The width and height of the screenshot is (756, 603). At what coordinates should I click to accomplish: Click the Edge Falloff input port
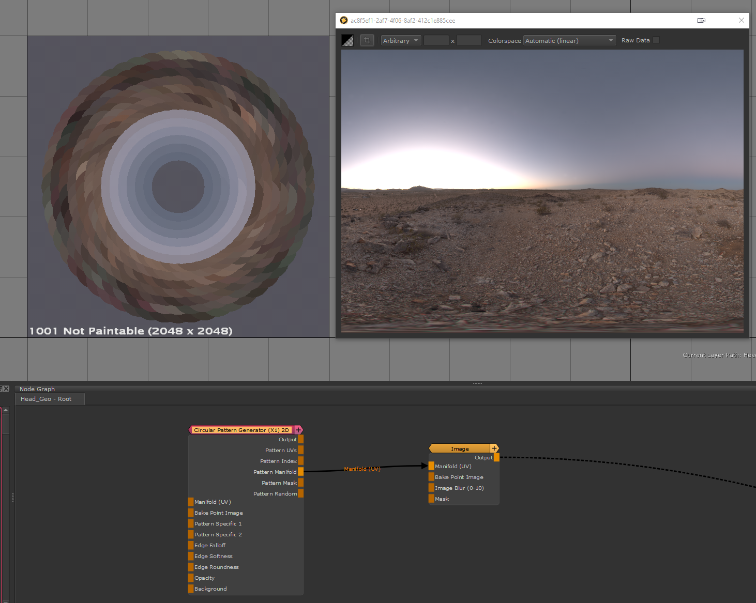[x=191, y=545]
